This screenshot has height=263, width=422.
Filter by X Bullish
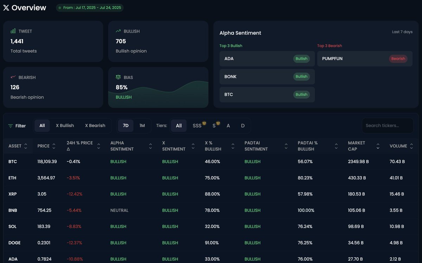(65, 126)
